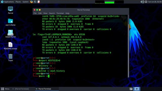This screenshot has width=162, height=91.
Task: Open the terminal Search menu
Action: pos(52,13)
